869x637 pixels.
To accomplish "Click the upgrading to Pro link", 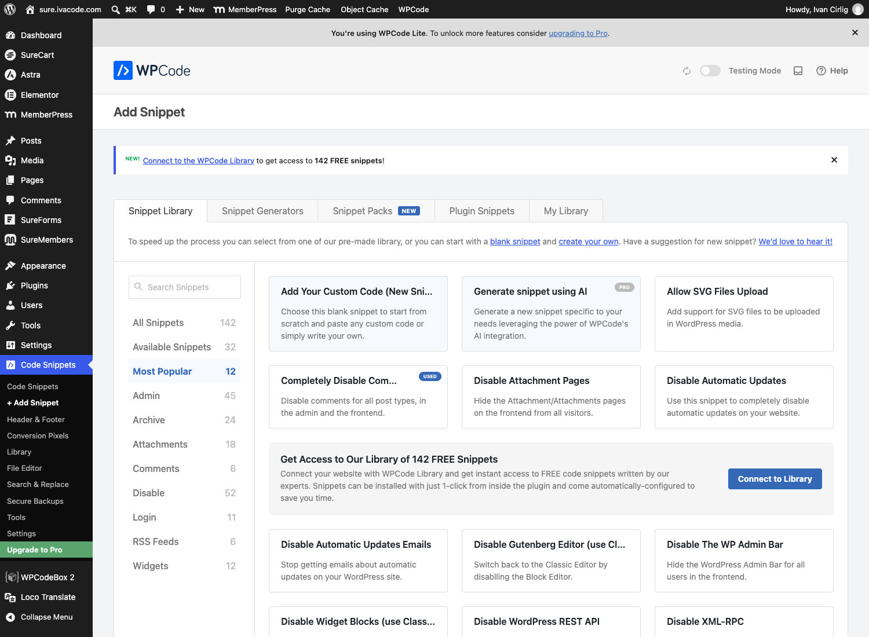I will (578, 33).
